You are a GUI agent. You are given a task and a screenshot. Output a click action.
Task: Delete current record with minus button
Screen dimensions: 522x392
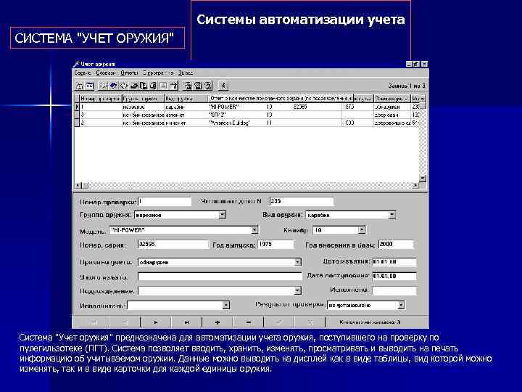(x=249, y=322)
